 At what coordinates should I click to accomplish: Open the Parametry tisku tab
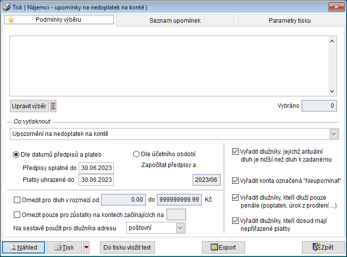click(290, 21)
